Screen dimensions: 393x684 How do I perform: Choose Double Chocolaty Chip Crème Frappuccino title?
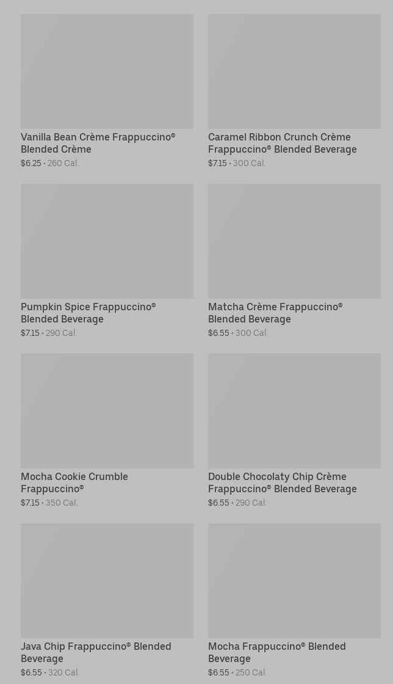pos(282,482)
